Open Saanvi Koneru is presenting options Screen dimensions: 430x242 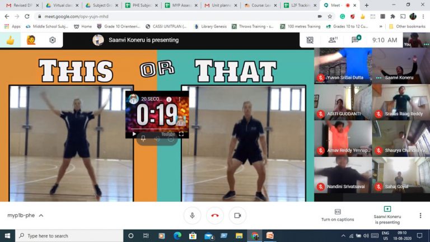point(387,215)
